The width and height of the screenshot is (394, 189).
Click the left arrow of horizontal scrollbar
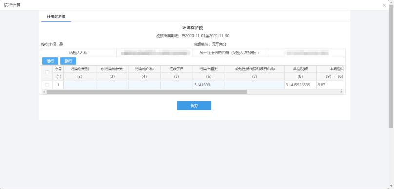coord(44,92)
